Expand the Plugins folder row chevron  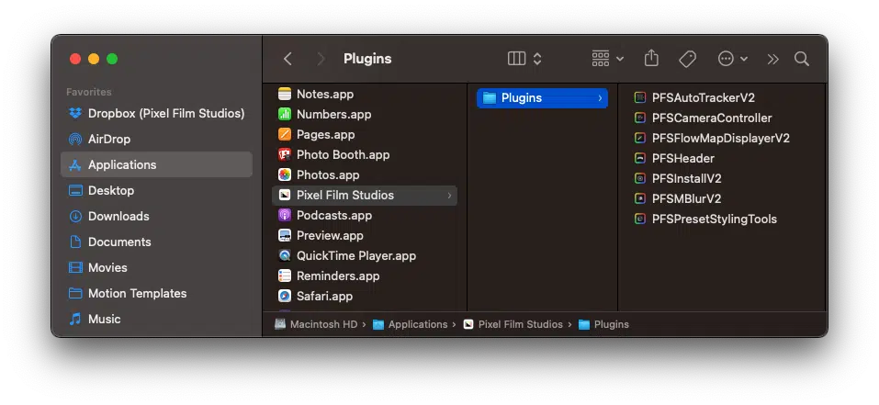tap(600, 98)
